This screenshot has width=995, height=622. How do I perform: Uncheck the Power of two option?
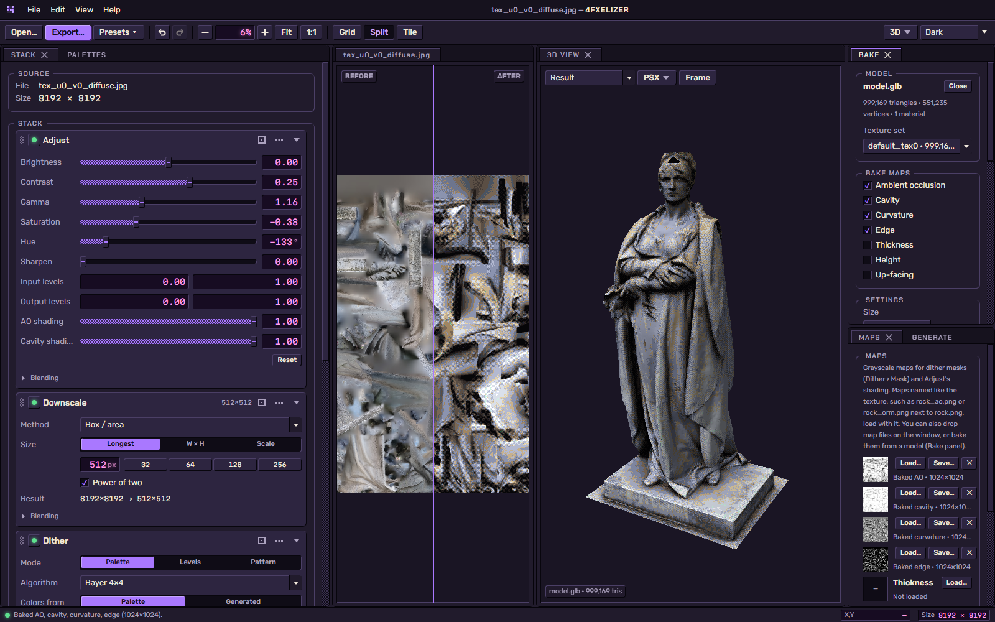click(x=85, y=483)
